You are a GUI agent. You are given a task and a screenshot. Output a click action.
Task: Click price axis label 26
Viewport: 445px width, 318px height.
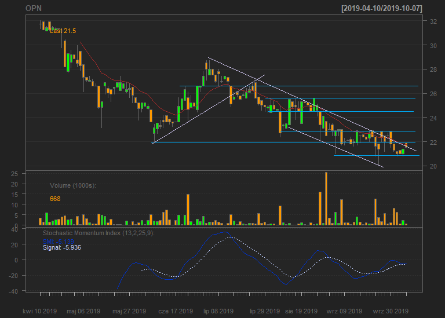coord(433,94)
